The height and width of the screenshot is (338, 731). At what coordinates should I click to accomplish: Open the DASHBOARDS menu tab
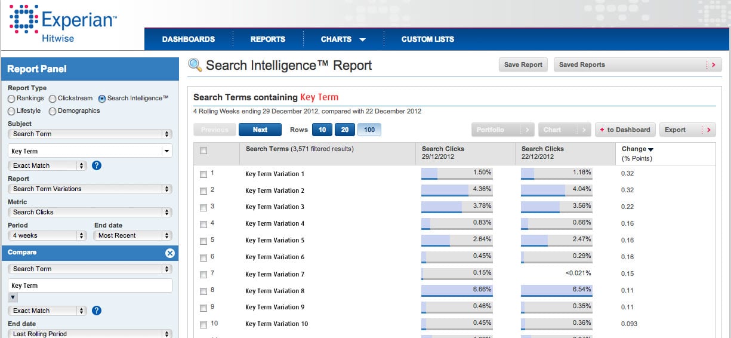(189, 39)
